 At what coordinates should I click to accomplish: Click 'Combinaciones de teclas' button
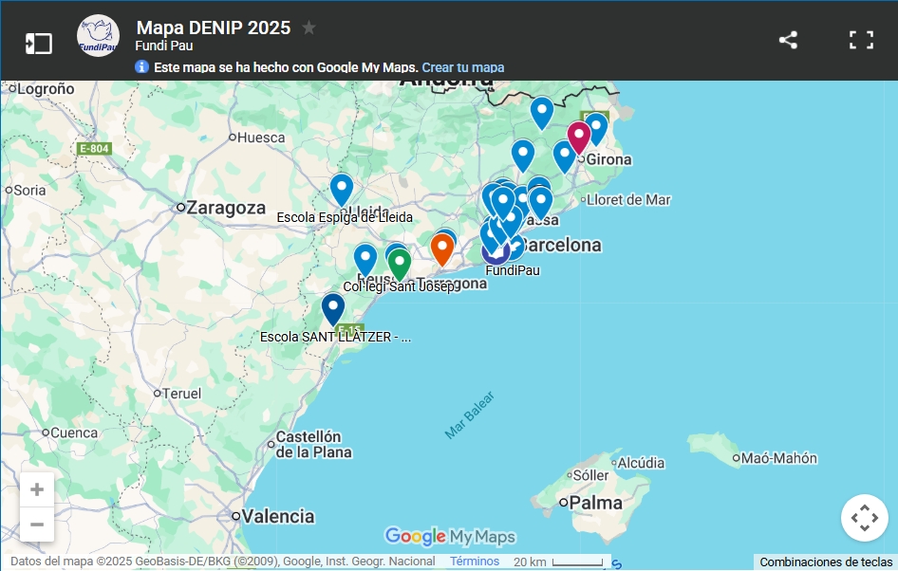[x=826, y=562]
